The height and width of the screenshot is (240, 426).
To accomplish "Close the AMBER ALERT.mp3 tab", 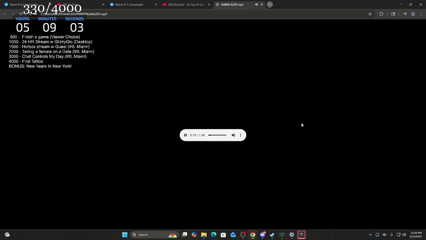I will coord(262,4).
